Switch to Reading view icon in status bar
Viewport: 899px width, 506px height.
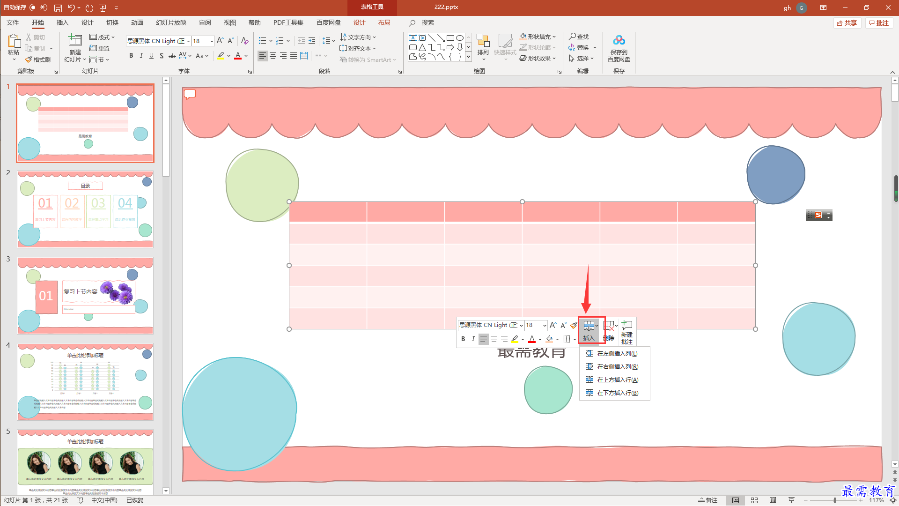[773, 500]
